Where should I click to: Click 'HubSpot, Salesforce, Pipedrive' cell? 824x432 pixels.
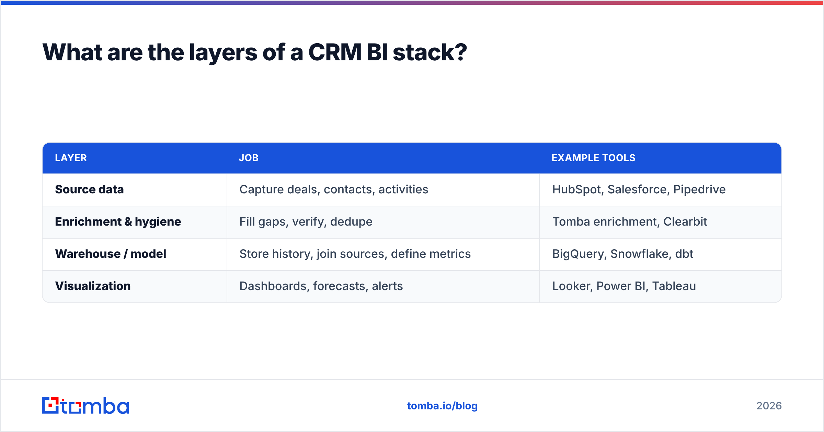(x=661, y=190)
